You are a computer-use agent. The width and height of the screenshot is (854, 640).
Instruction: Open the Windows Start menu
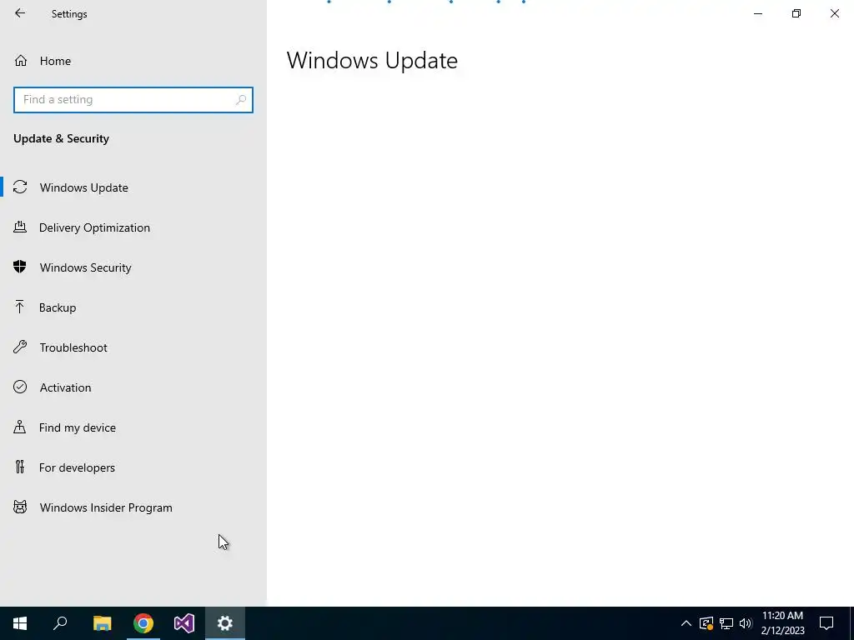tap(20, 623)
